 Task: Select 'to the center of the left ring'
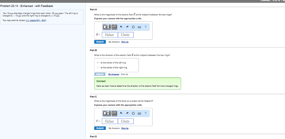(98, 63)
